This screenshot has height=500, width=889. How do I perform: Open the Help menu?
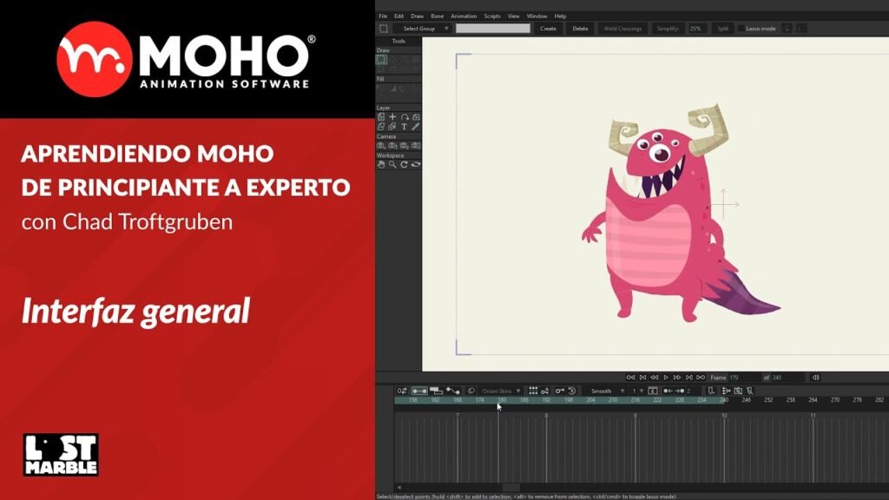click(560, 16)
